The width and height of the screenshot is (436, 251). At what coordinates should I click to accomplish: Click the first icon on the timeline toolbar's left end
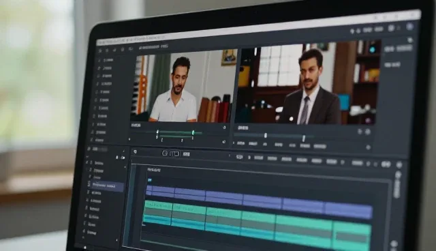pyautogui.click(x=135, y=151)
